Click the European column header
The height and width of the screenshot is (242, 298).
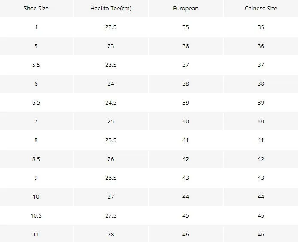[x=185, y=9]
